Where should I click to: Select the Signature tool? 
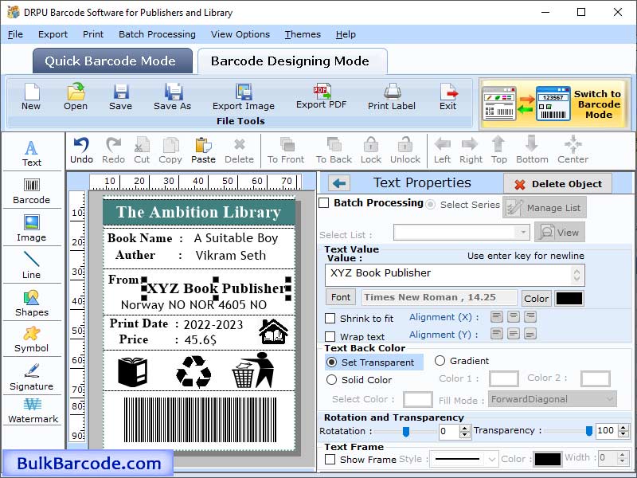click(32, 380)
